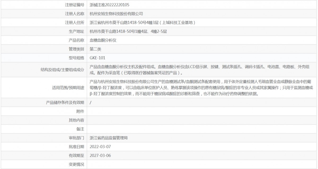
Task: Select registration number 浙械注准20222220105
Action: click(x=110, y=5)
